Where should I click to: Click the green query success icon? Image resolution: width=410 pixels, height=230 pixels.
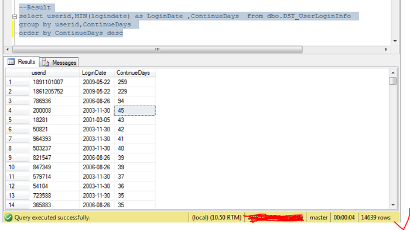point(8,217)
